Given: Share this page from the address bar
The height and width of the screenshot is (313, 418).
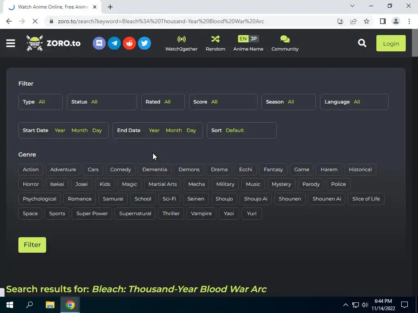Looking at the screenshot, I should [x=354, y=21].
